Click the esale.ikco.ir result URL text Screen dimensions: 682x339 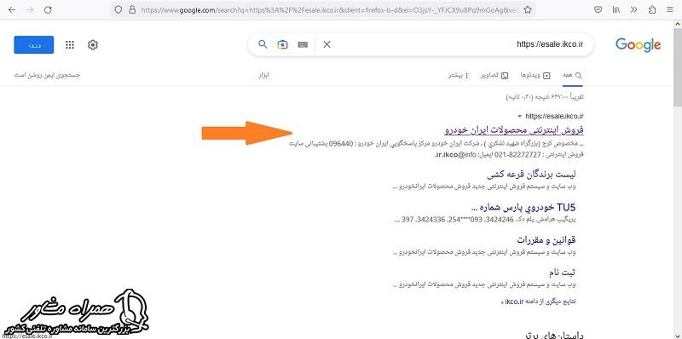click(555, 116)
